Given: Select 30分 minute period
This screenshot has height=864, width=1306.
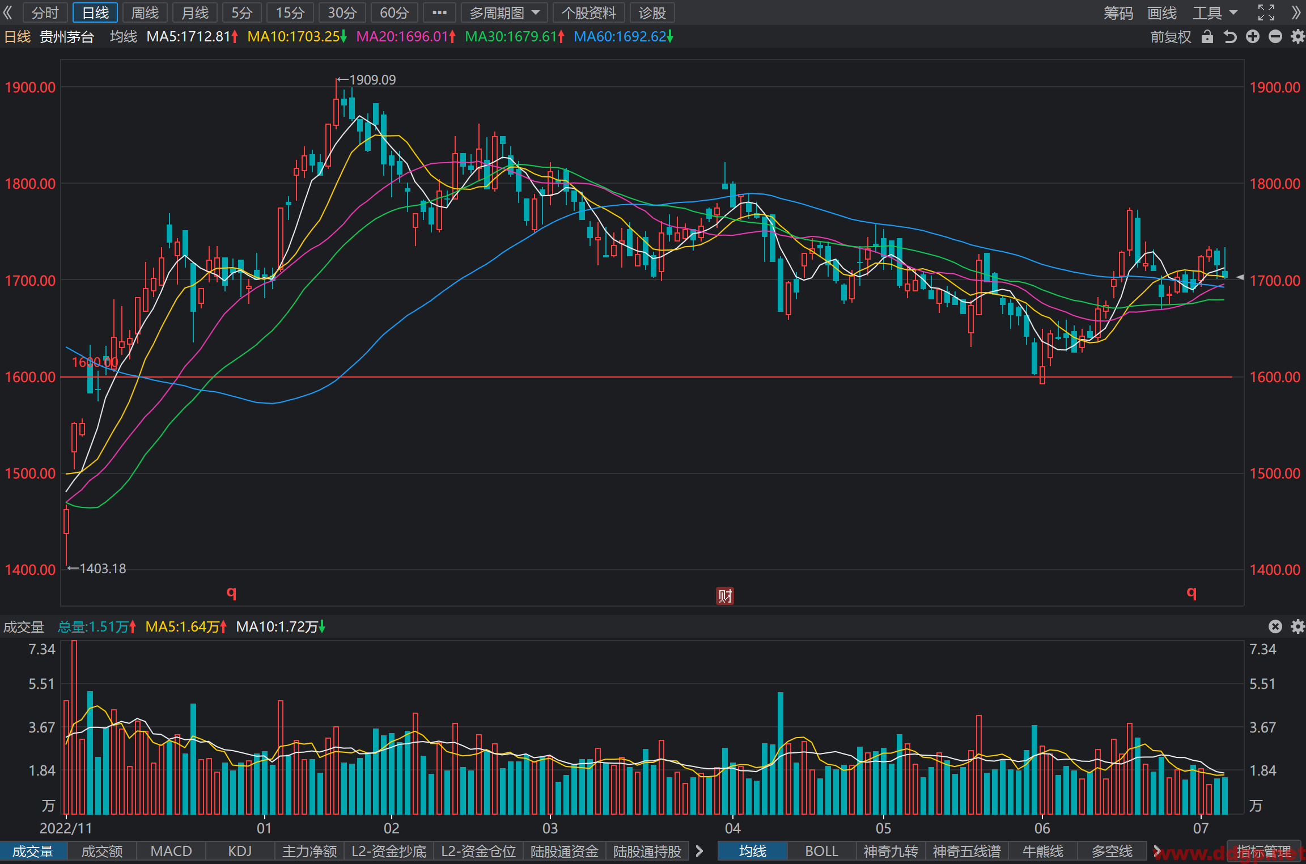Looking at the screenshot, I should coord(342,12).
